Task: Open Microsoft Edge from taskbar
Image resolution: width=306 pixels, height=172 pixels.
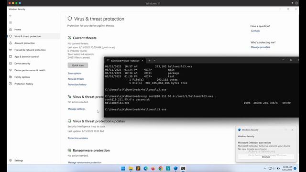Action: tap(145, 169)
